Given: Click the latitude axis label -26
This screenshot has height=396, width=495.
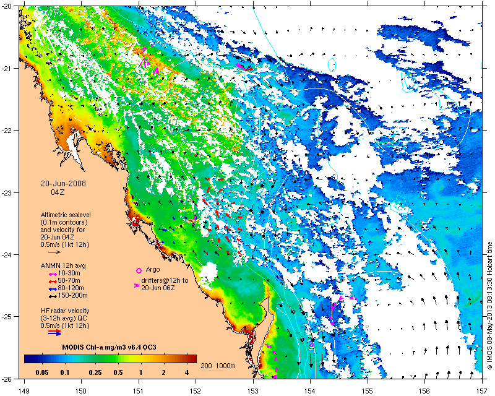Looking at the screenshot, I should point(7,379).
